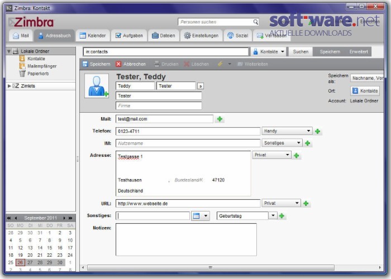The width and height of the screenshot is (391, 279).
Task: Collapse the Lokale Ordner tree
Action: (9, 51)
